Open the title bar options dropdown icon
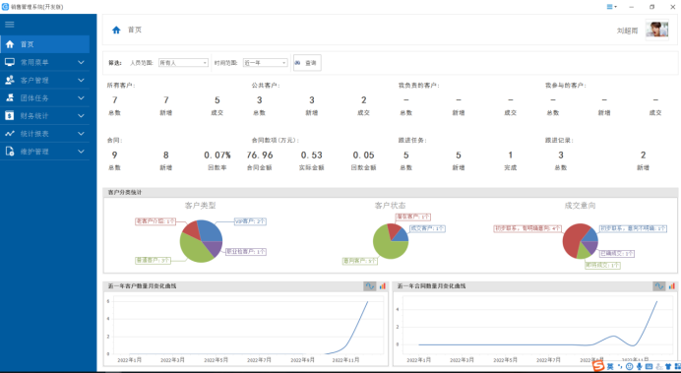Screen dimensions: 681x373 [611, 7]
